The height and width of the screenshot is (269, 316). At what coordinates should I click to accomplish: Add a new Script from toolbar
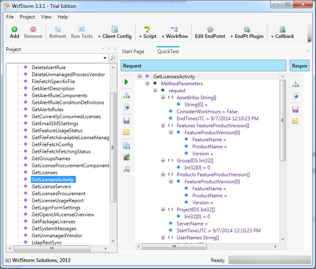[147, 33]
